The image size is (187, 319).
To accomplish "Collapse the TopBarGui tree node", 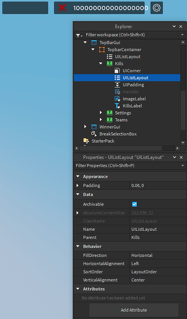I will point(85,43).
